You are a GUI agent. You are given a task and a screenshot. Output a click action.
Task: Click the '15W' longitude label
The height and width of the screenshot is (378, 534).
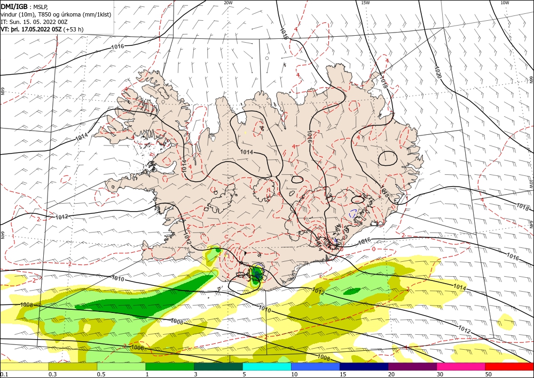(365, 3)
